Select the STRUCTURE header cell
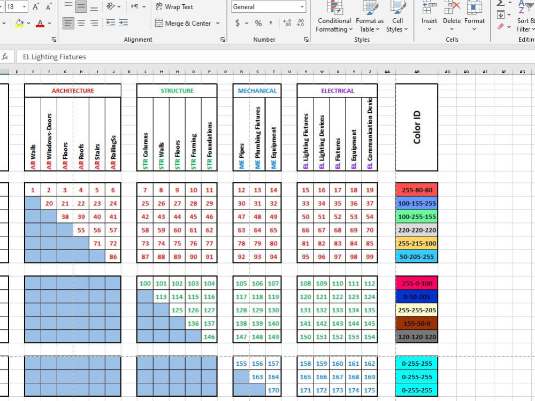This screenshot has width=535, height=401. 177,91
